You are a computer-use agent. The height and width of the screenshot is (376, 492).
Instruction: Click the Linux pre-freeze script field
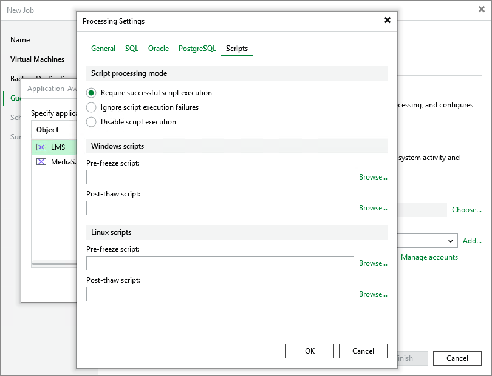pyautogui.click(x=220, y=263)
